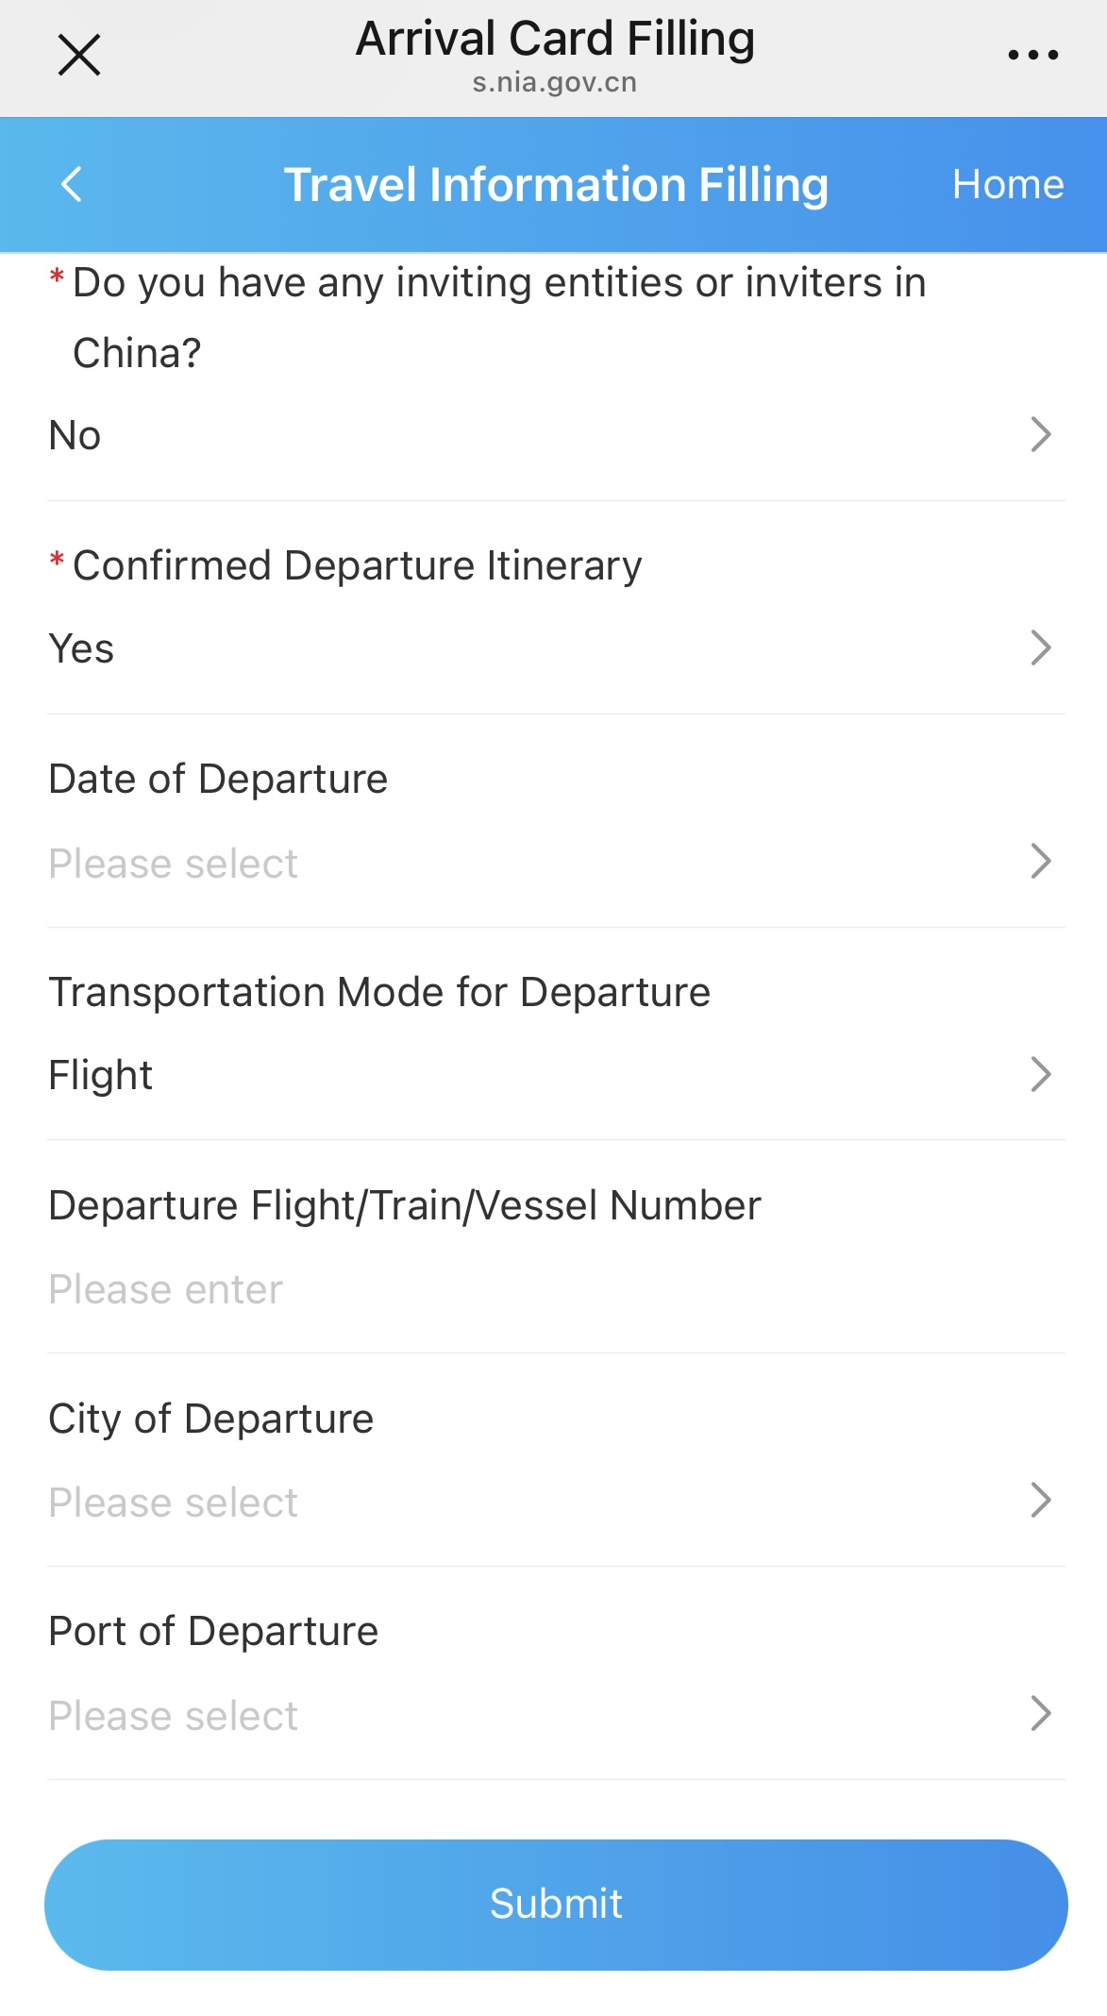The image size is (1107, 2016).
Task: Open the chevron beside the Yes value
Action: point(1041,647)
